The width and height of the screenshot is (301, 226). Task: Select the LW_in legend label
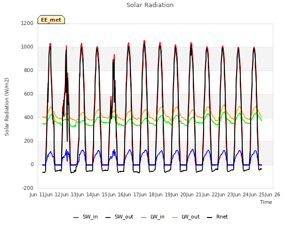pyautogui.click(x=158, y=217)
